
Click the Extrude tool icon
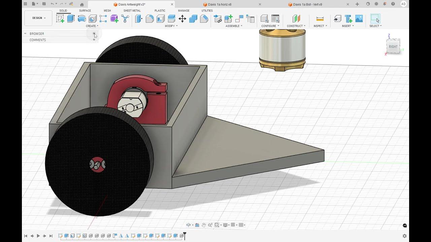[71, 19]
